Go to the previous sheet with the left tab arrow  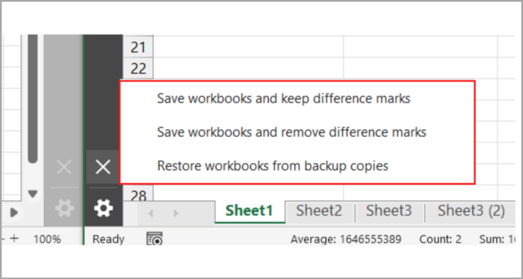(x=150, y=213)
